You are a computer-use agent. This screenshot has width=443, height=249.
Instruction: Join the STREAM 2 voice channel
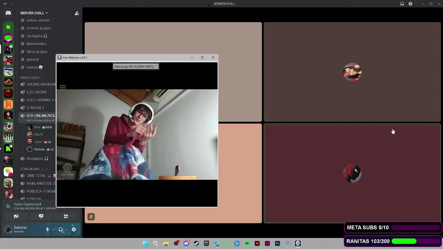pyautogui.click(x=35, y=108)
